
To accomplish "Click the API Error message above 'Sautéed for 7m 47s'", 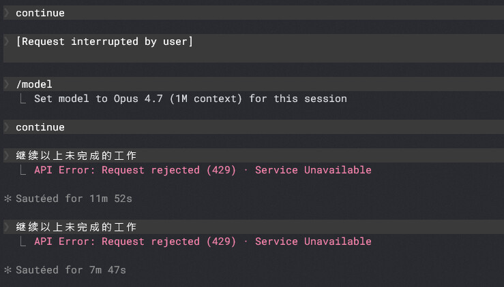I will [203, 241].
